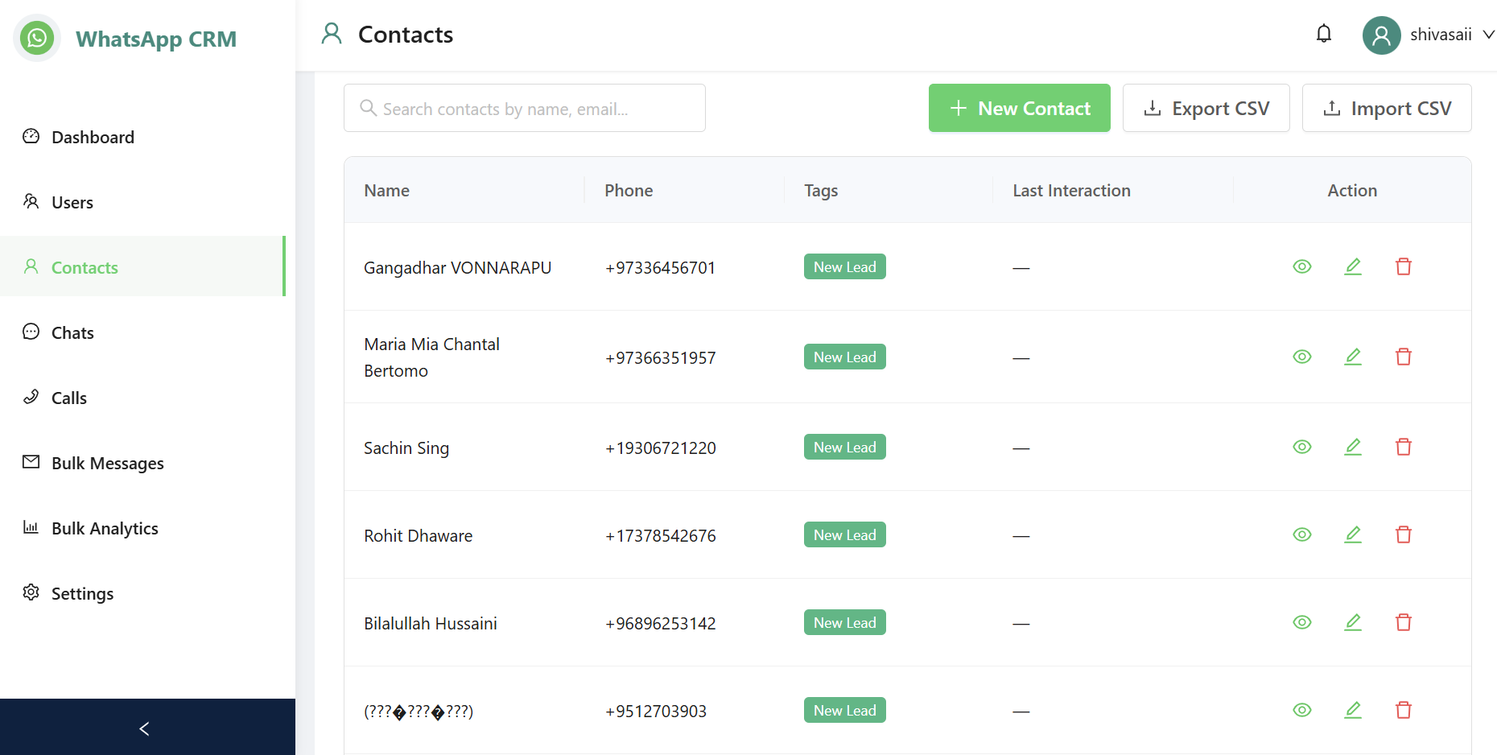The image size is (1497, 755).
Task: Open the Contacts section
Action: pyautogui.click(x=85, y=266)
